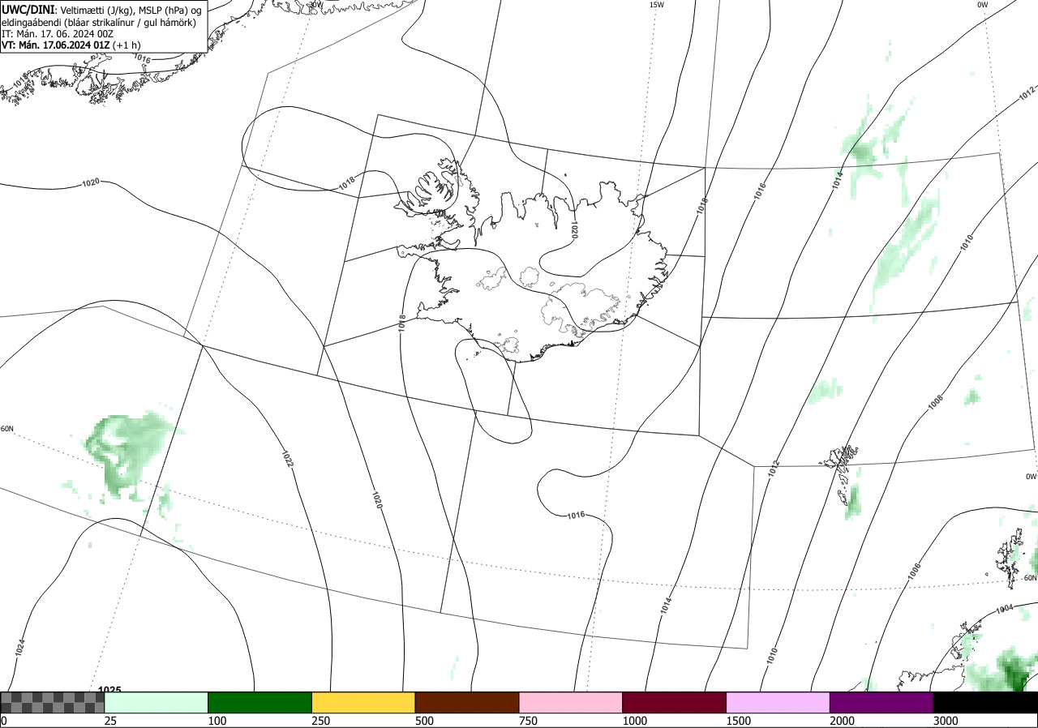Click the legend tick value "3000"

(946, 721)
